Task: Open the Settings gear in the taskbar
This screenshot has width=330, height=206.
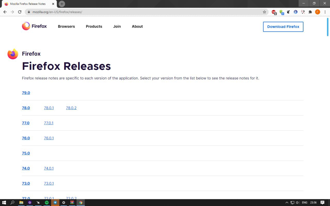Action: tap(64, 203)
